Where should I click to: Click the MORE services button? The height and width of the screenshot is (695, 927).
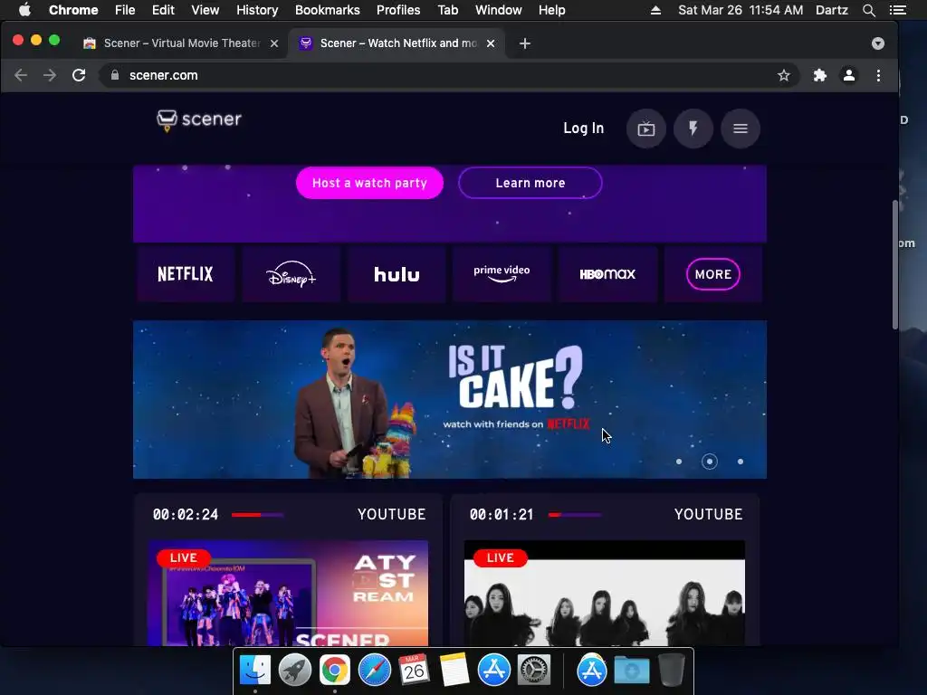713,274
